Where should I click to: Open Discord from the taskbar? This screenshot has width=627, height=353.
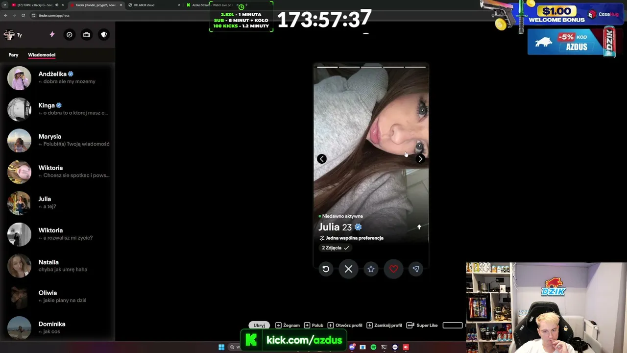tap(352, 347)
